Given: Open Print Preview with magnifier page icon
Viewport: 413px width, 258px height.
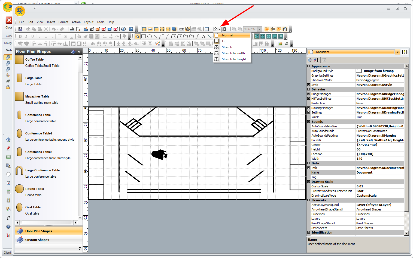Looking at the screenshot, I should (x=78, y=29).
